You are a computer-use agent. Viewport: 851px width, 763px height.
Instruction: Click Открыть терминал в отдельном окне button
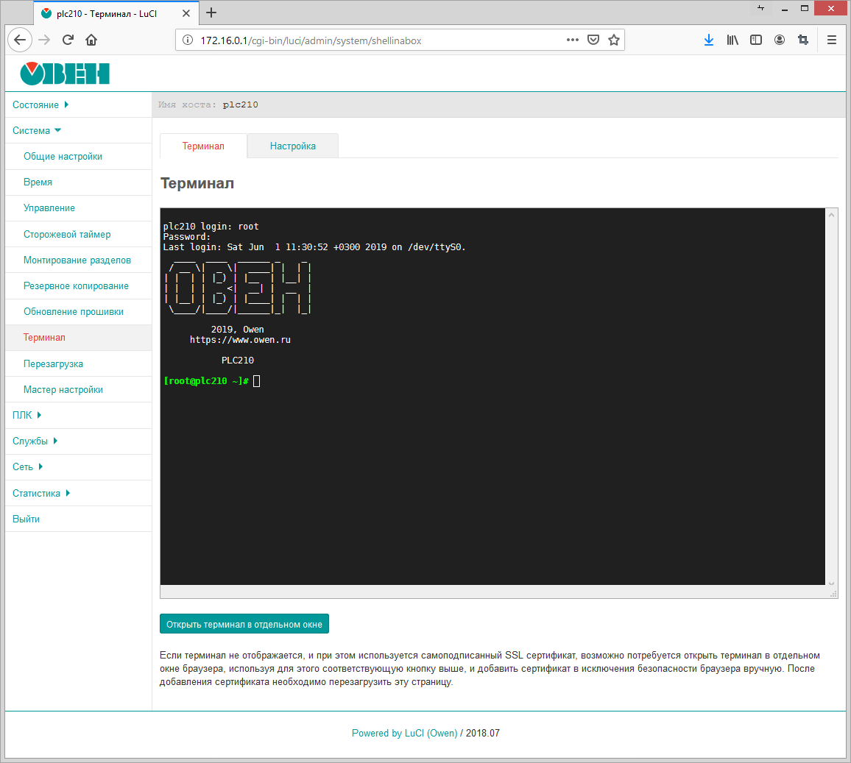[x=244, y=625]
